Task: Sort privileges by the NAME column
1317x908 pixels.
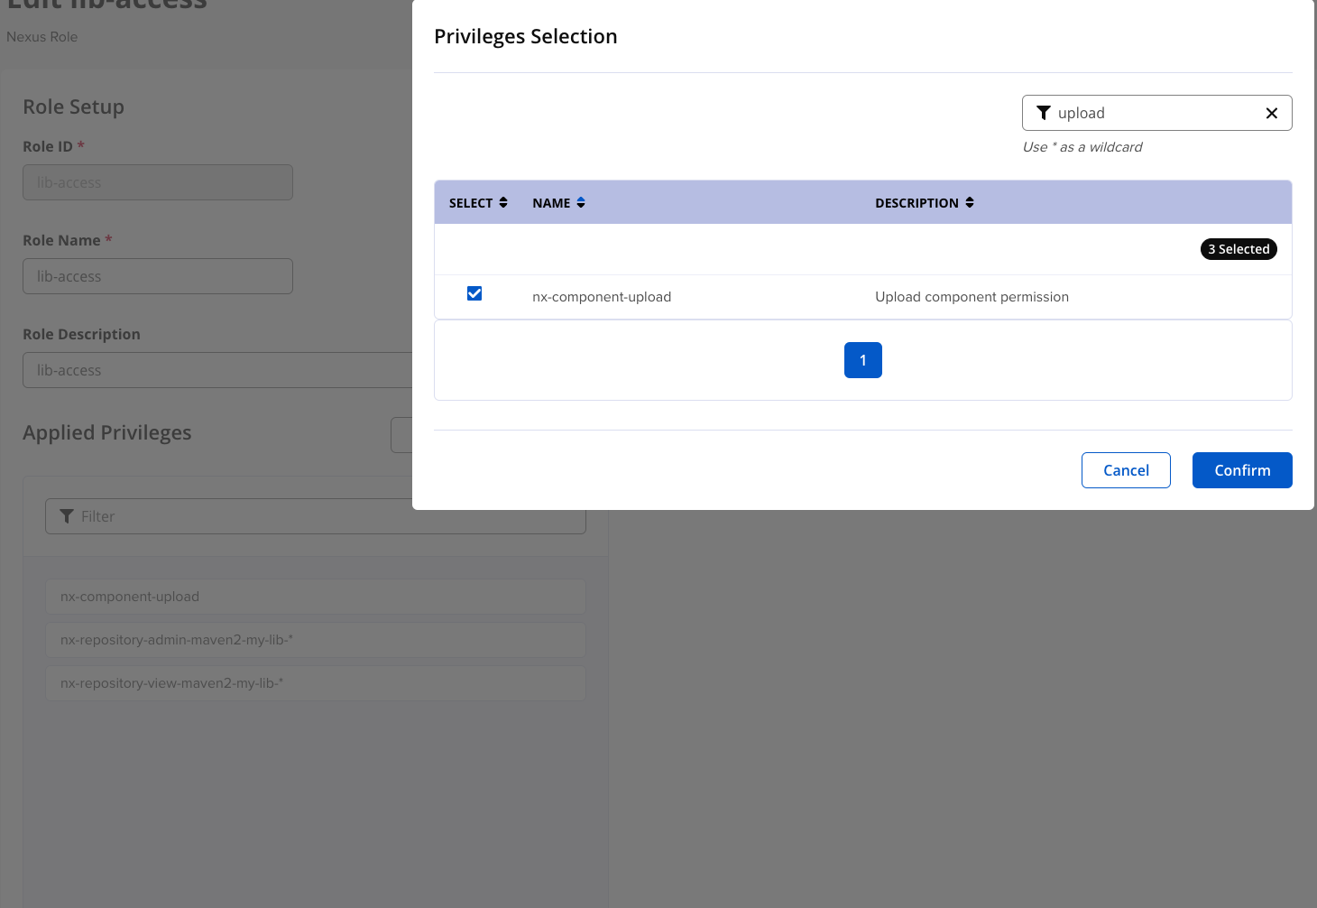Action: (559, 203)
